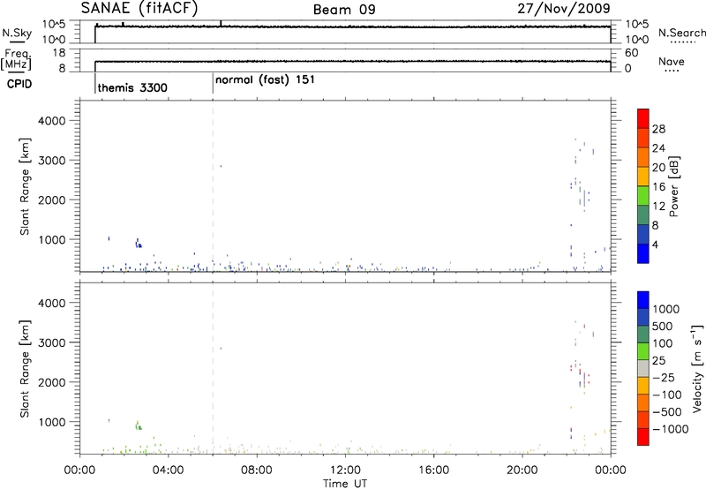Click the '28' label on Power colorbar
This screenshot has height=489, width=706.
658,129
